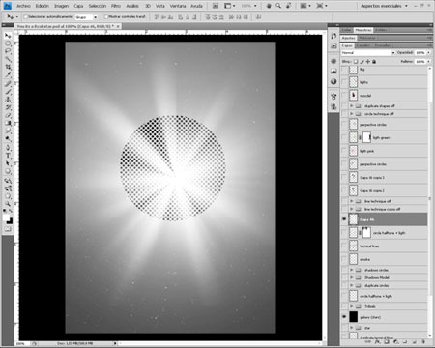Select the Crop tool
Viewport: 435px width, 348px height.
pyautogui.click(x=8, y=67)
